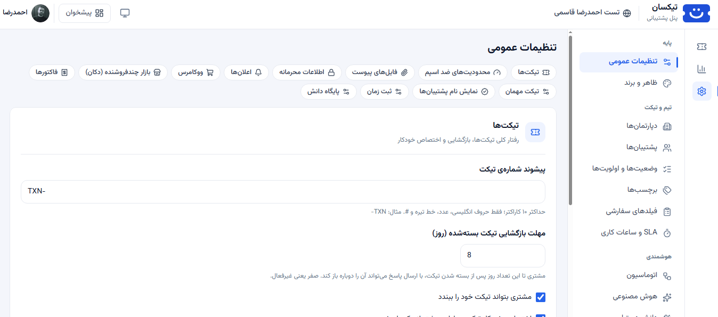Select the فاکتورها tab

(52, 72)
